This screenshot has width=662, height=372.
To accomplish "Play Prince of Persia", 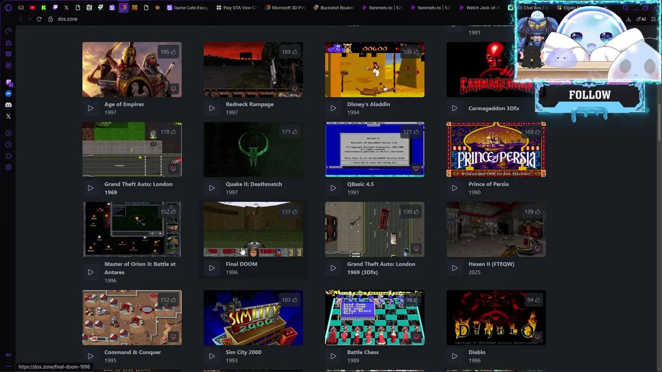I will point(455,188).
